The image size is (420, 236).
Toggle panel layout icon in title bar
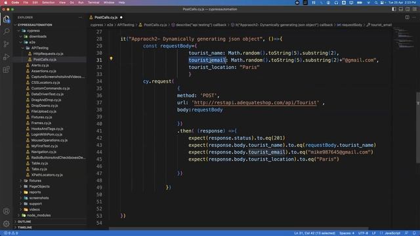click(401, 9)
